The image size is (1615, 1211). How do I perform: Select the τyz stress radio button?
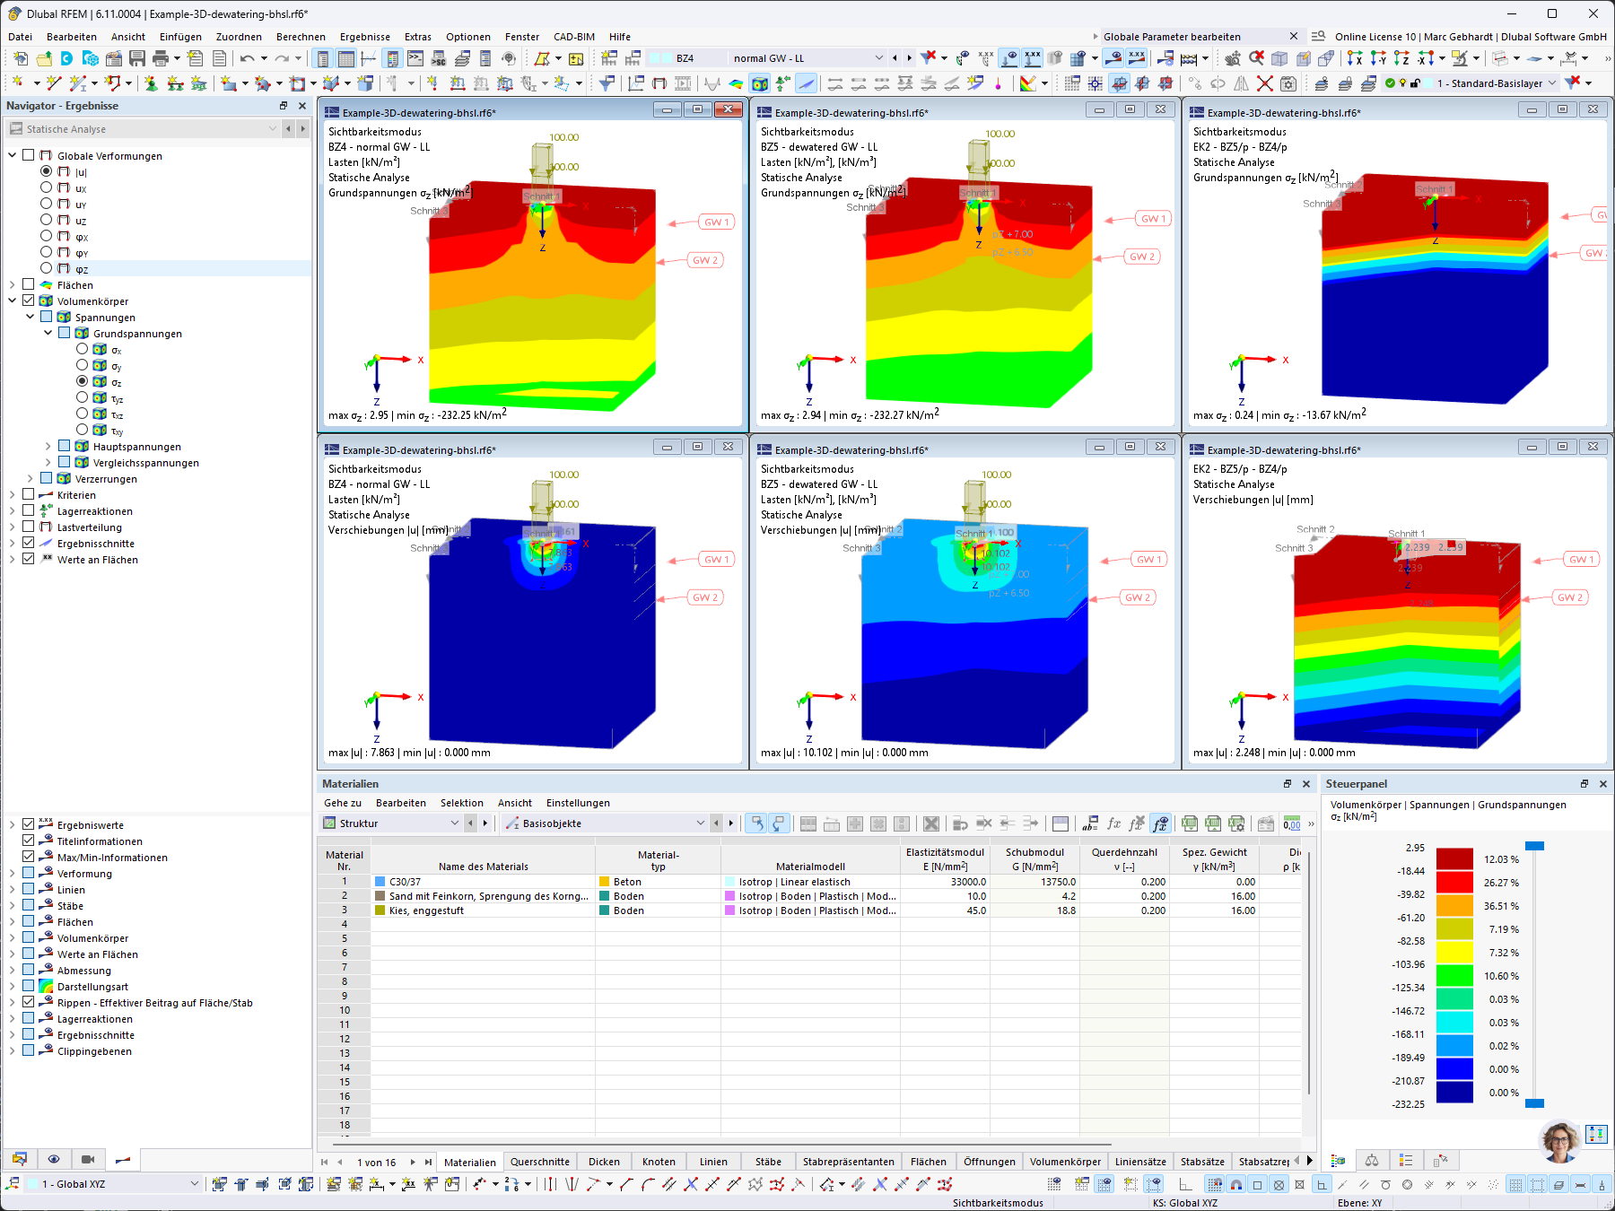pyautogui.click(x=82, y=397)
